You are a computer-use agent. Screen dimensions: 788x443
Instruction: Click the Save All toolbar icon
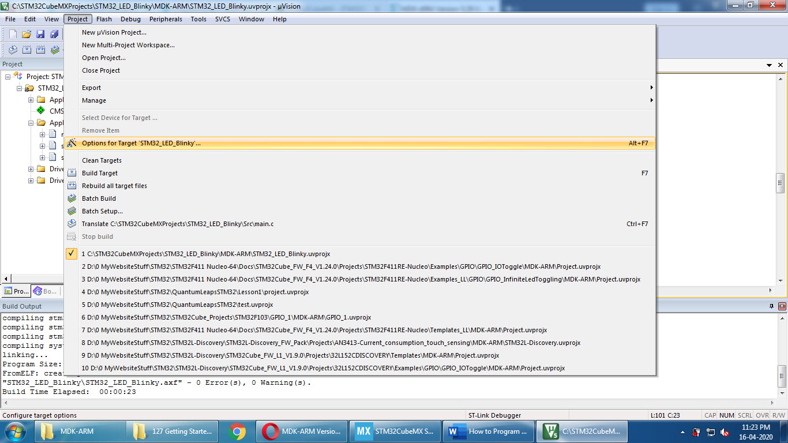pos(54,34)
